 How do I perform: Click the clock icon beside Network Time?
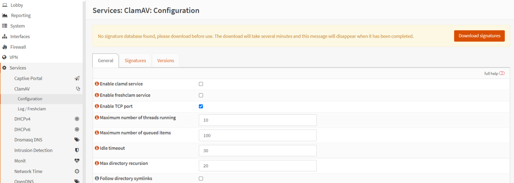click(x=77, y=171)
